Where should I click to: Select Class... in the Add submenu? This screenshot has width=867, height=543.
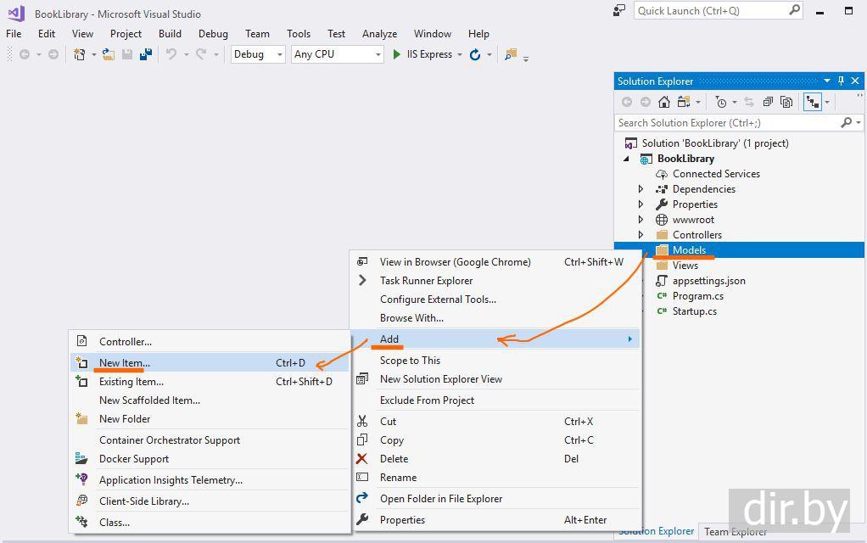click(x=115, y=523)
